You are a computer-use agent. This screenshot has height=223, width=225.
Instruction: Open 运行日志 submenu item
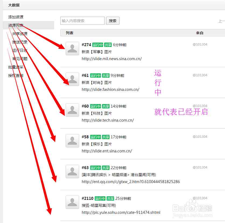pyautogui.click(x=20, y=50)
